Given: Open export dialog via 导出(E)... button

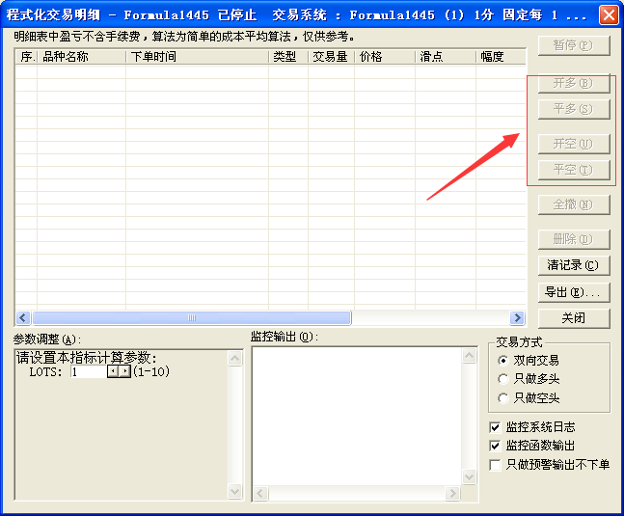Looking at the screenshot, I should (574, 292).
